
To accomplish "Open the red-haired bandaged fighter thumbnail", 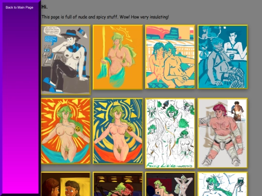I will pos(223,133).
